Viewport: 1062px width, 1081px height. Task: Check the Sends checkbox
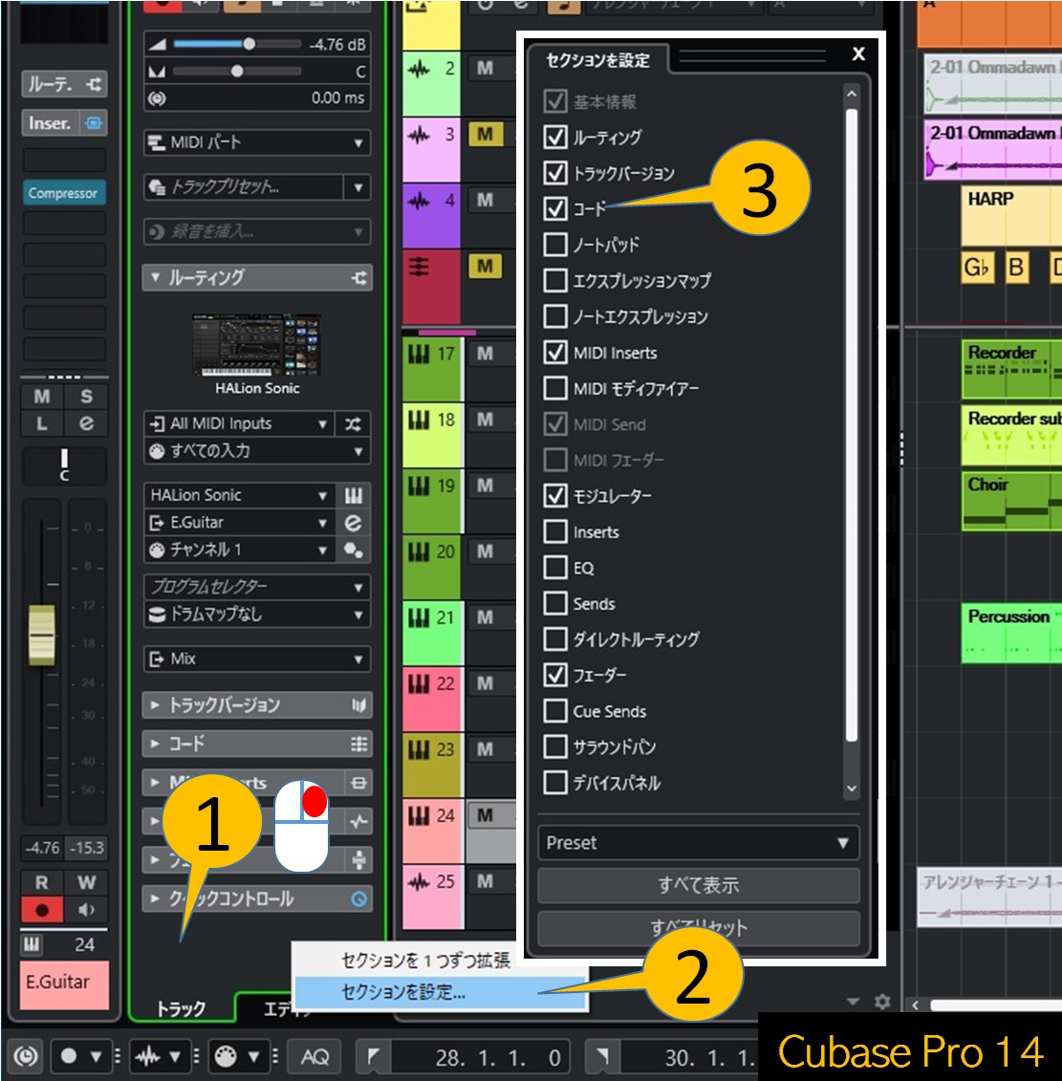[x=555, y=603]
